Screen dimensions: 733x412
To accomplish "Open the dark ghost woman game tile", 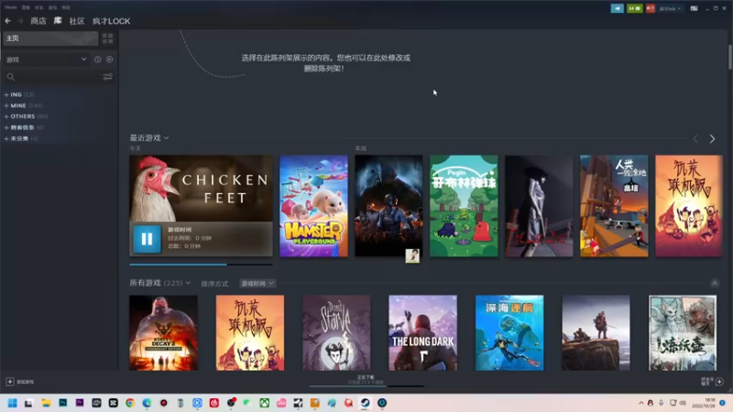I will pyautogui.click(x=539, y=206).
